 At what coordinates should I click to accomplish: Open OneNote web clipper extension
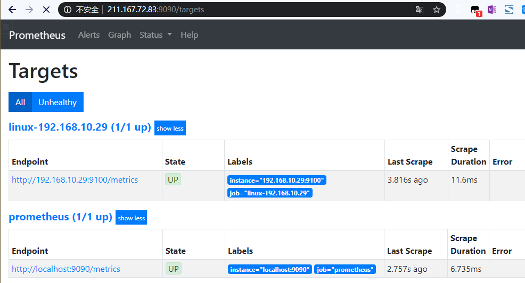(x=492, y=10)
